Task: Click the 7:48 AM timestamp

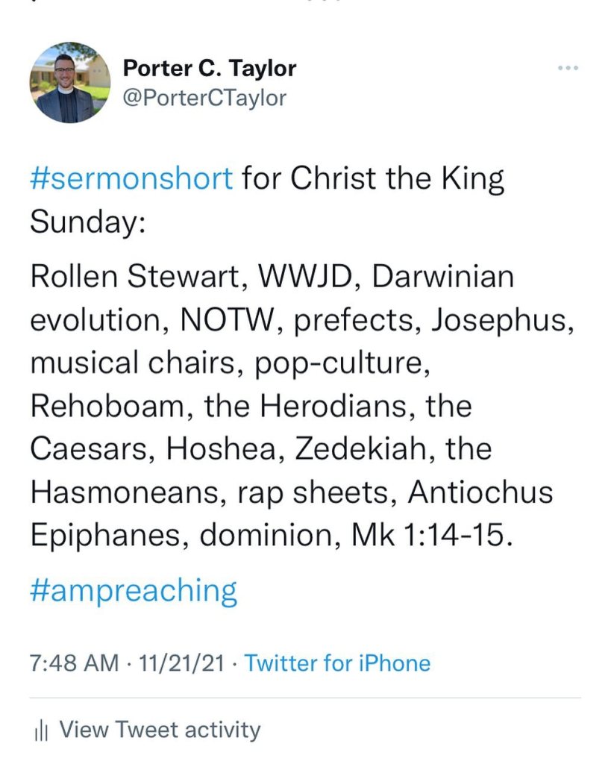Action: [74, 663]
